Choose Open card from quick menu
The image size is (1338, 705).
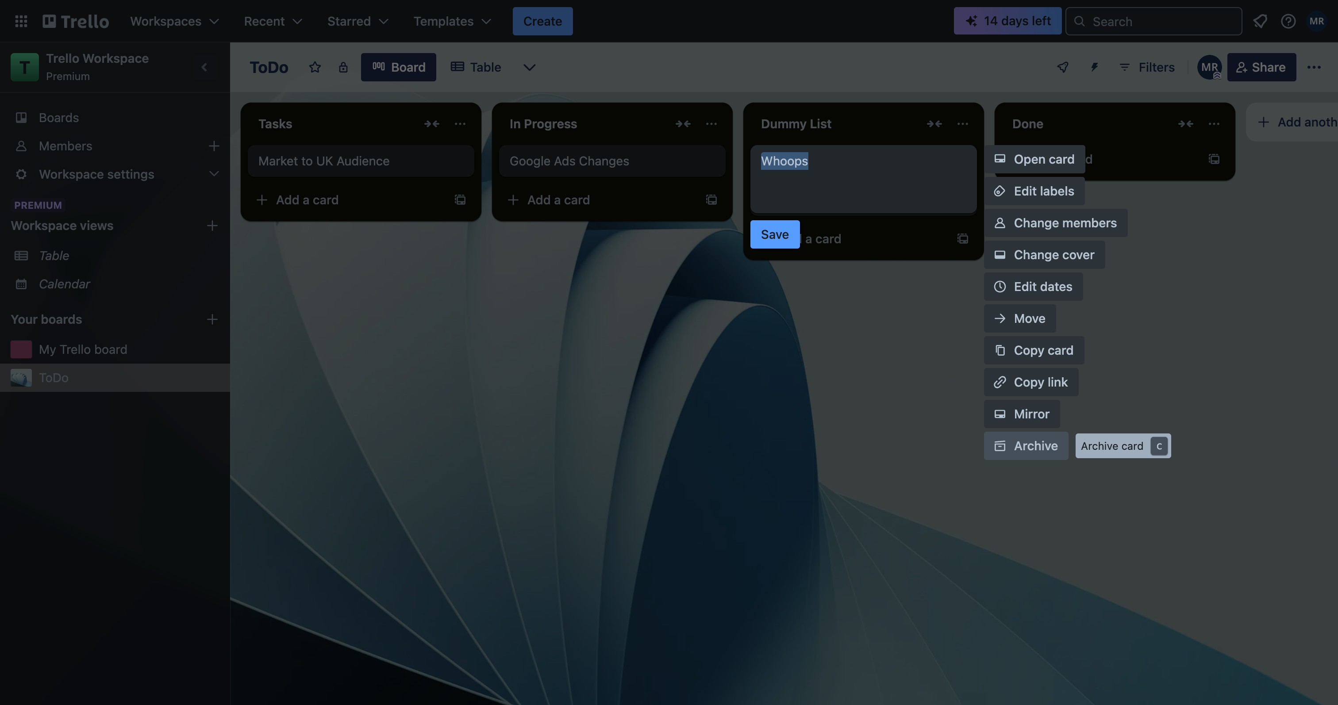click(x=1034, y=159)
